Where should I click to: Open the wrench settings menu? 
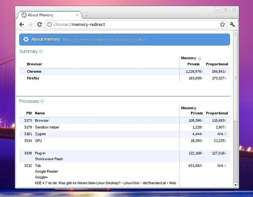coord(232,24)
